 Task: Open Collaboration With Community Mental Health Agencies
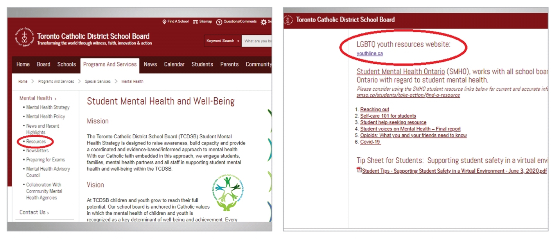pos(44,191)
